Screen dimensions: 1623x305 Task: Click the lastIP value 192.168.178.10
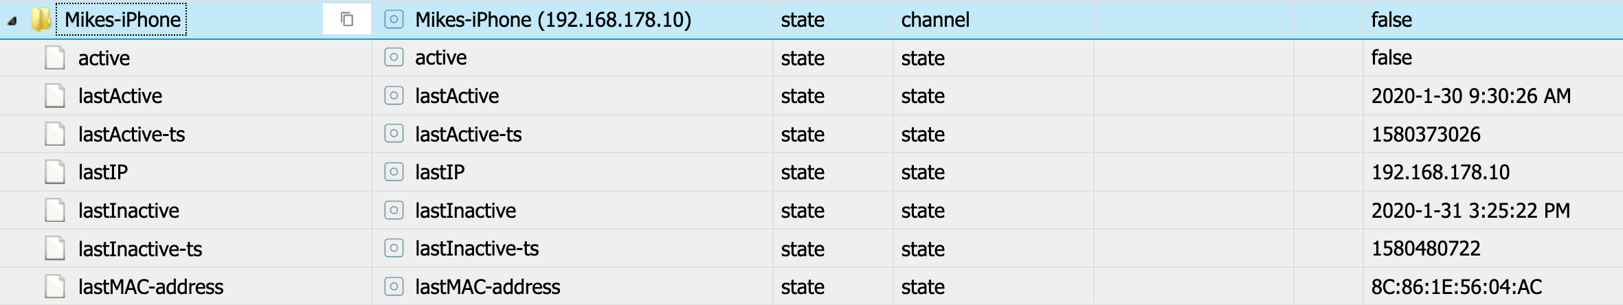tap(1440, 172)
